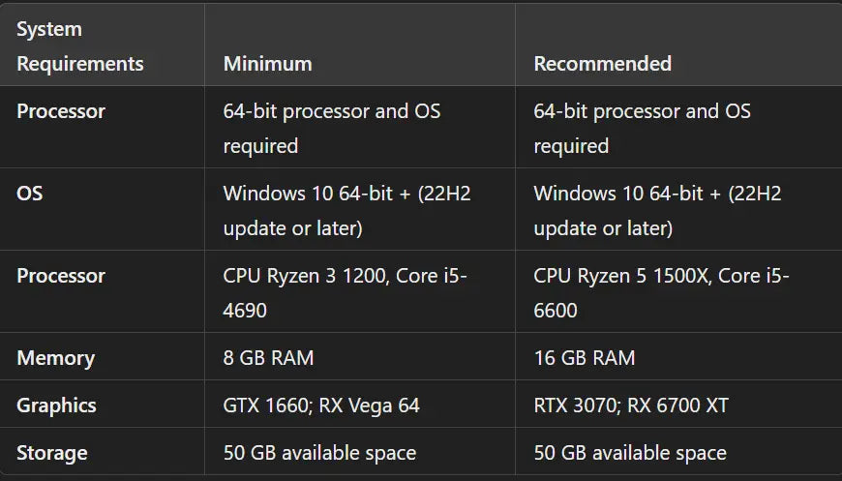The image size is (842, 481).
Task: Click the "OS" row label
Action: [x=30, y=194]
